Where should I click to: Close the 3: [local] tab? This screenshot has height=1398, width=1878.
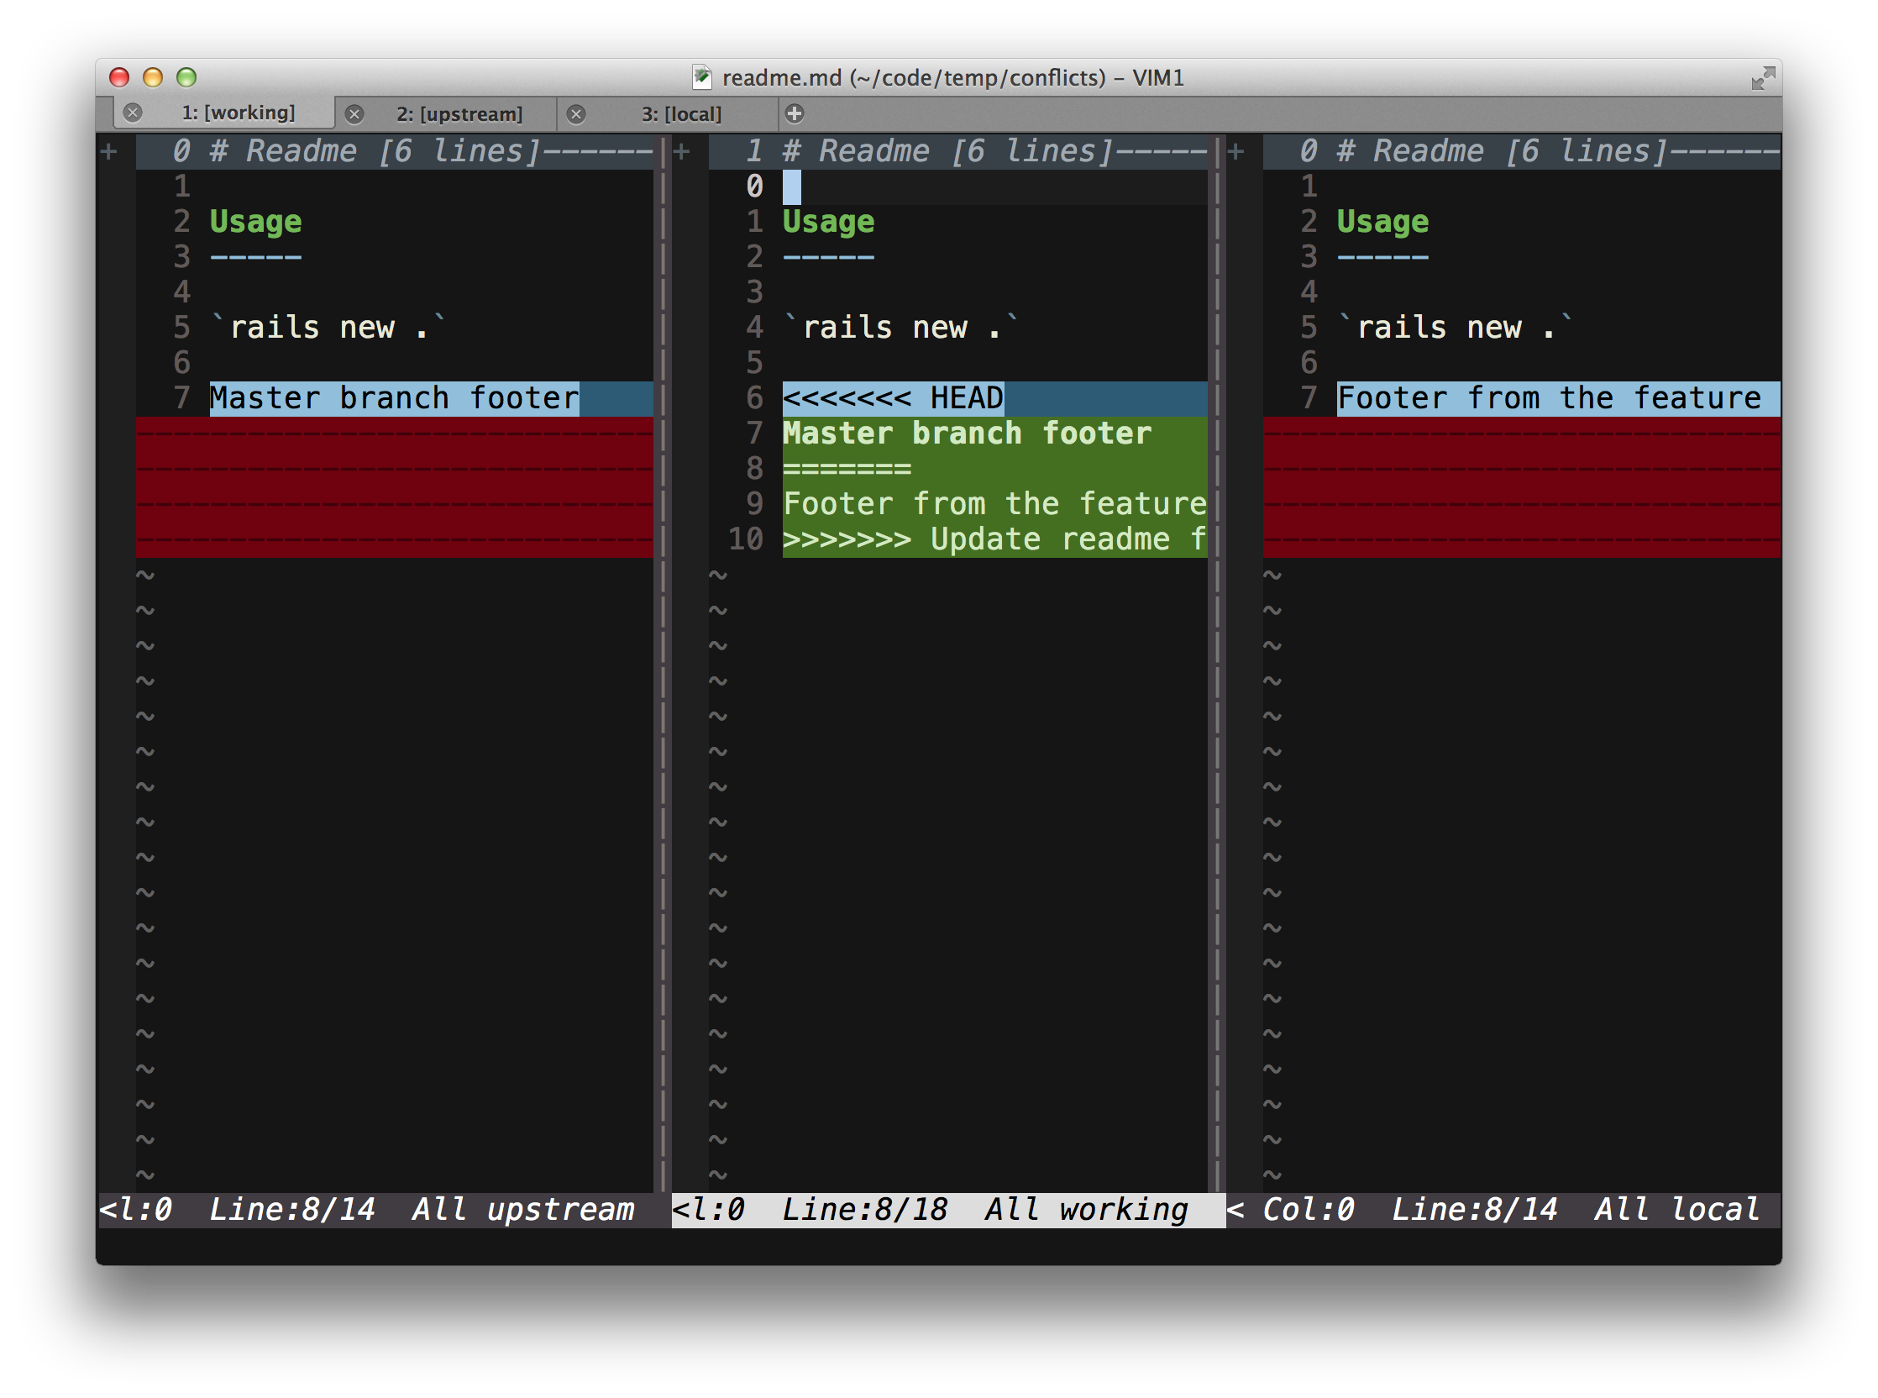[x=576, y=114]
